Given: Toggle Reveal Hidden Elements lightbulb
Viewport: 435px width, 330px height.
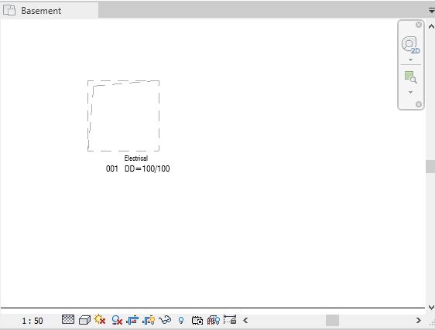Looking at the screenshot, I should 181,321.
